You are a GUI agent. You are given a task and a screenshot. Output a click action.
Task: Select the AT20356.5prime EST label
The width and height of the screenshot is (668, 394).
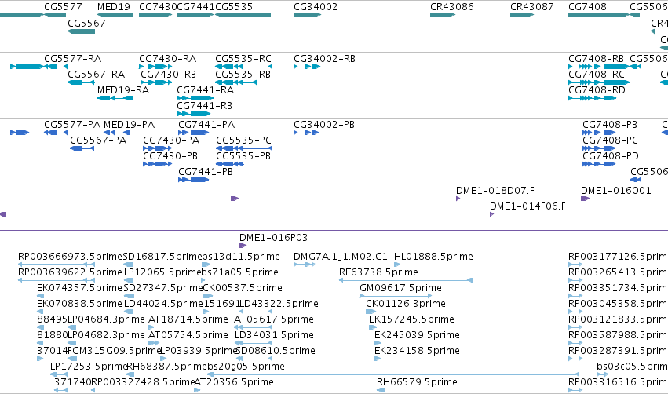click(234, 382)
